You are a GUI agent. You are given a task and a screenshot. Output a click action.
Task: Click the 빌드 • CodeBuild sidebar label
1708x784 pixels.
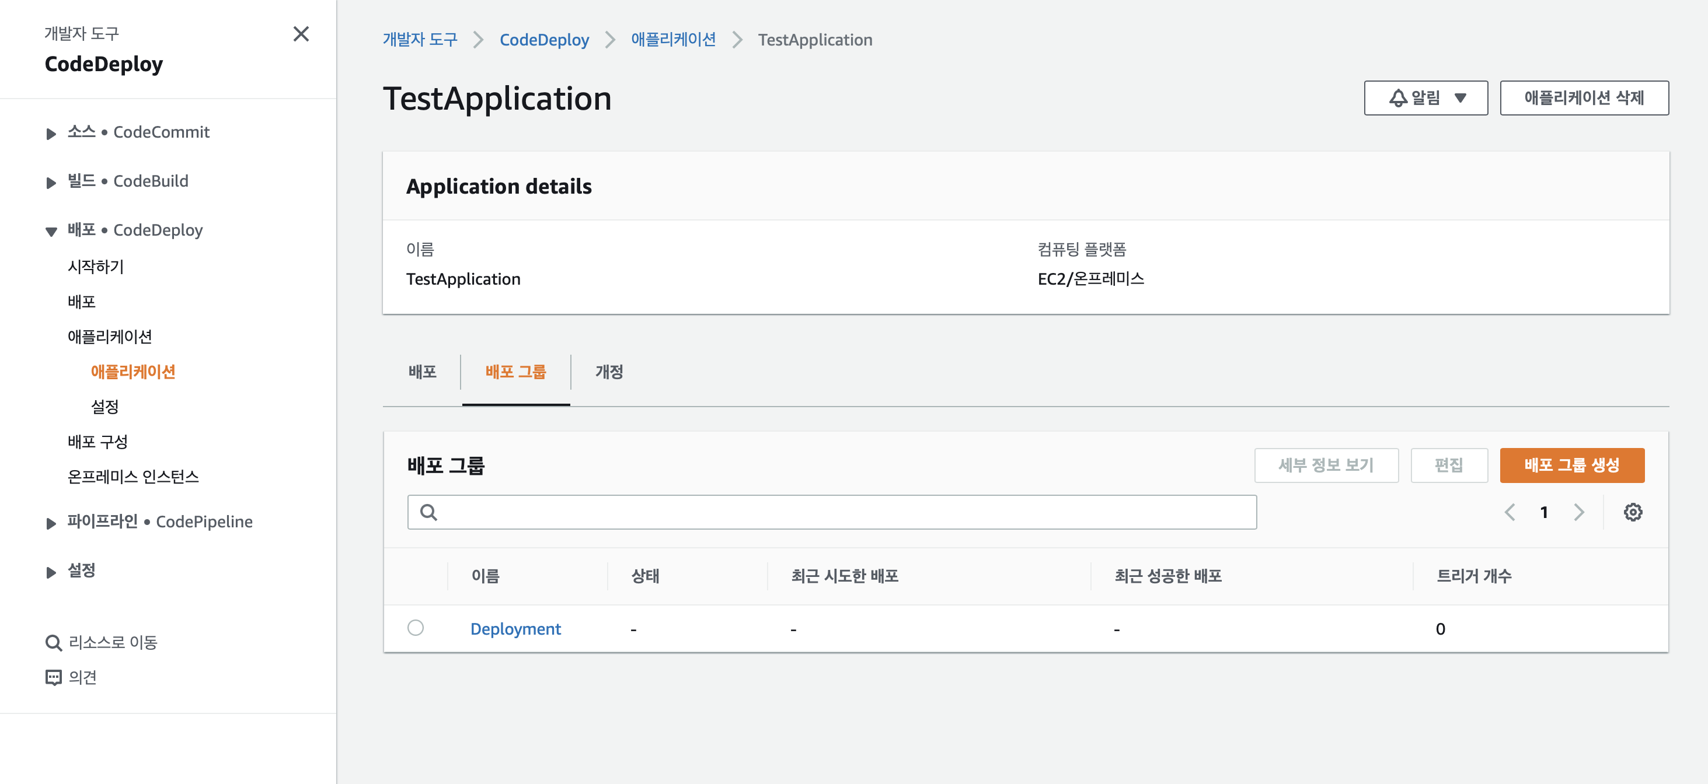pos(128,181)
